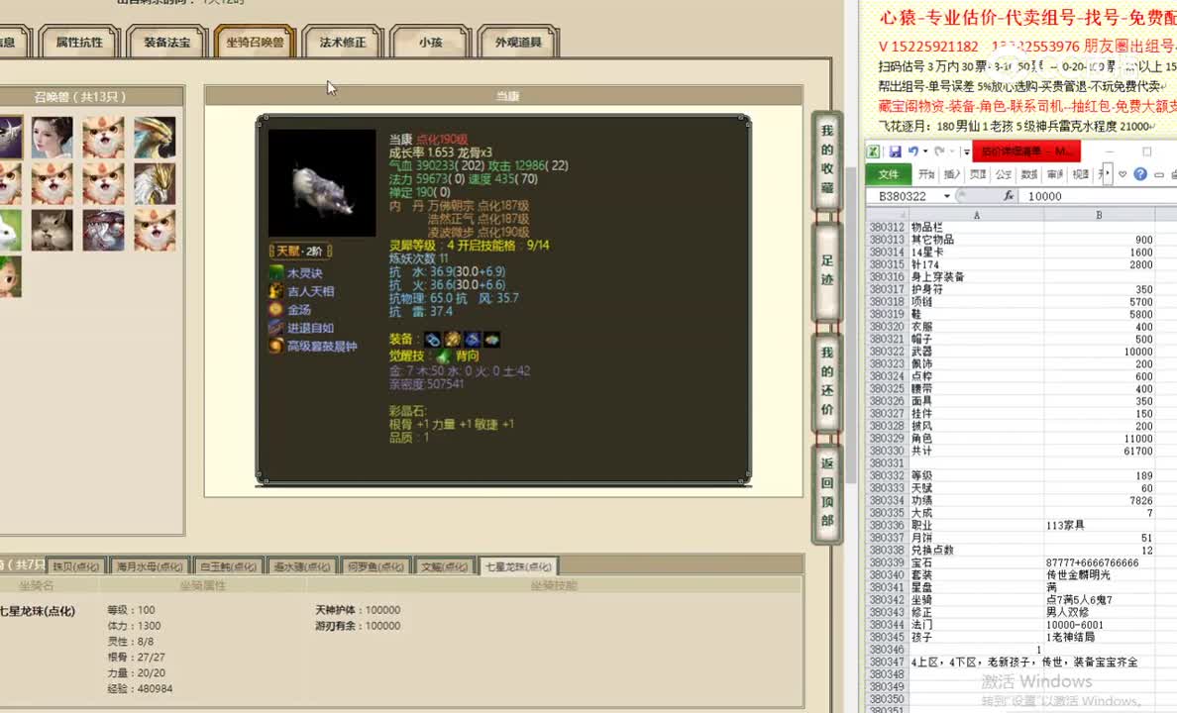The image size is (1177, 713).
Task: Select column B header in Excel
Action: point(1098,215)
